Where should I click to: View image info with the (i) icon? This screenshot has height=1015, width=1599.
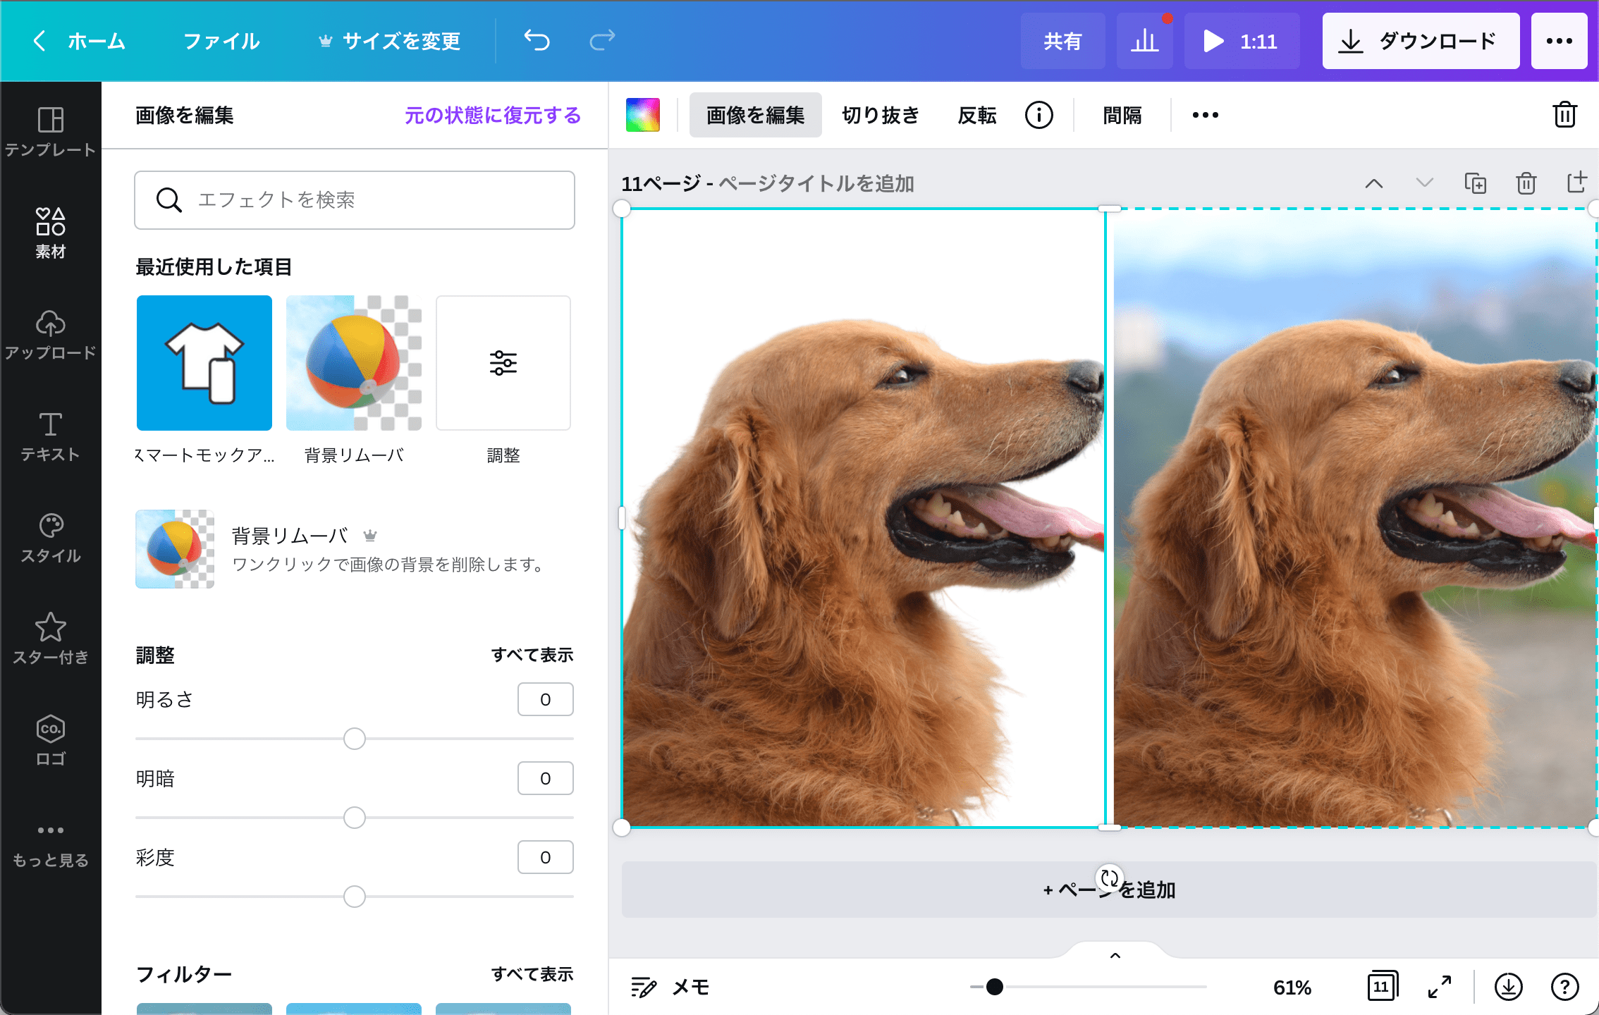tap(1038, 114)
